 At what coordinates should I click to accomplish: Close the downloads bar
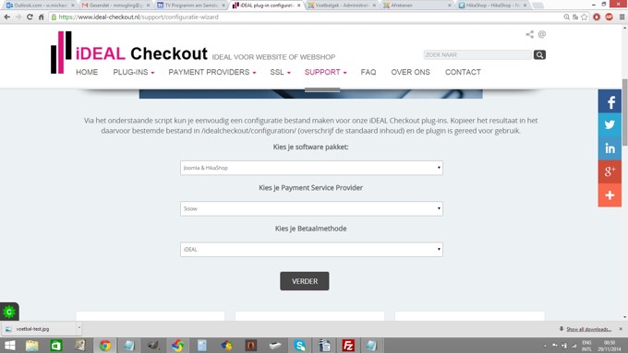(x=621, y=329)
